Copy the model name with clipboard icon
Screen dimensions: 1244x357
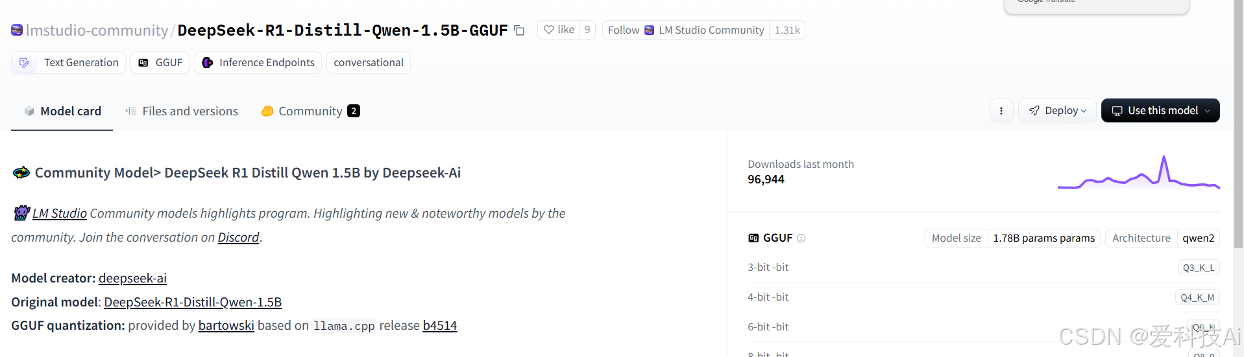tap(519, 30)
